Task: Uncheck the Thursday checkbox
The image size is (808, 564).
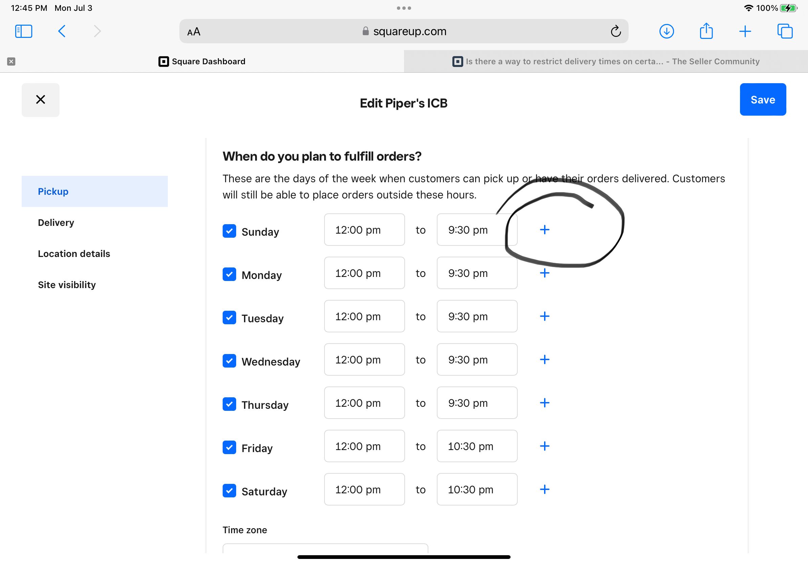Action: 229,404
